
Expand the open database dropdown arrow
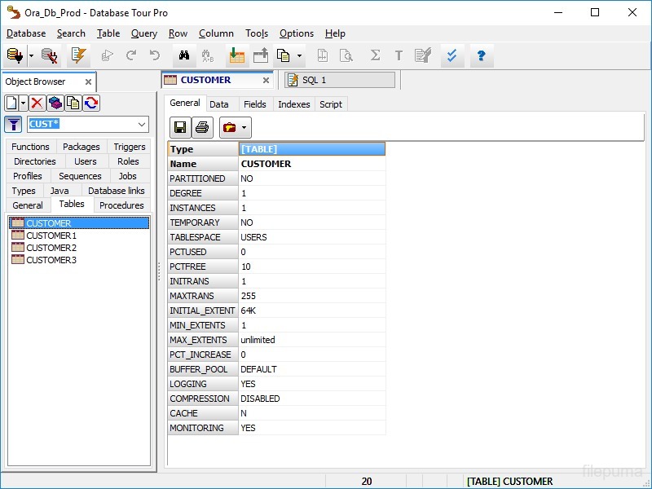click(31, 55)
